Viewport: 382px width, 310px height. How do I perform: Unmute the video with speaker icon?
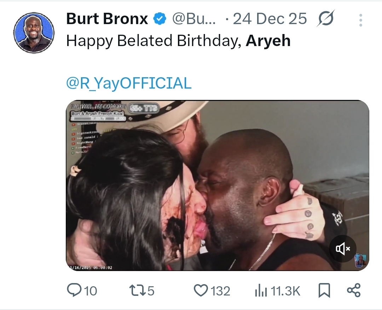point(342,249)
